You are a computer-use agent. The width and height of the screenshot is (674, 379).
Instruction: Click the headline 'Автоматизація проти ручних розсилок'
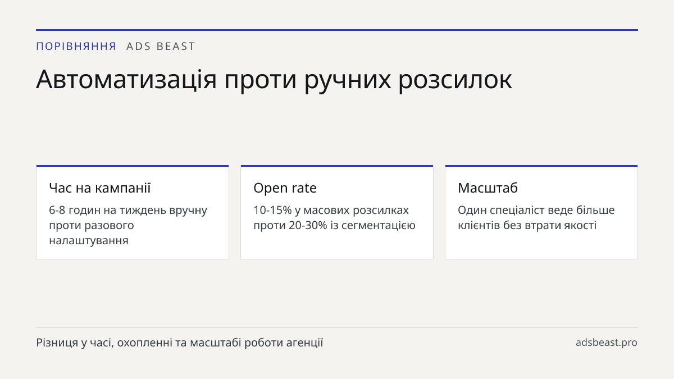click(274, 80)
